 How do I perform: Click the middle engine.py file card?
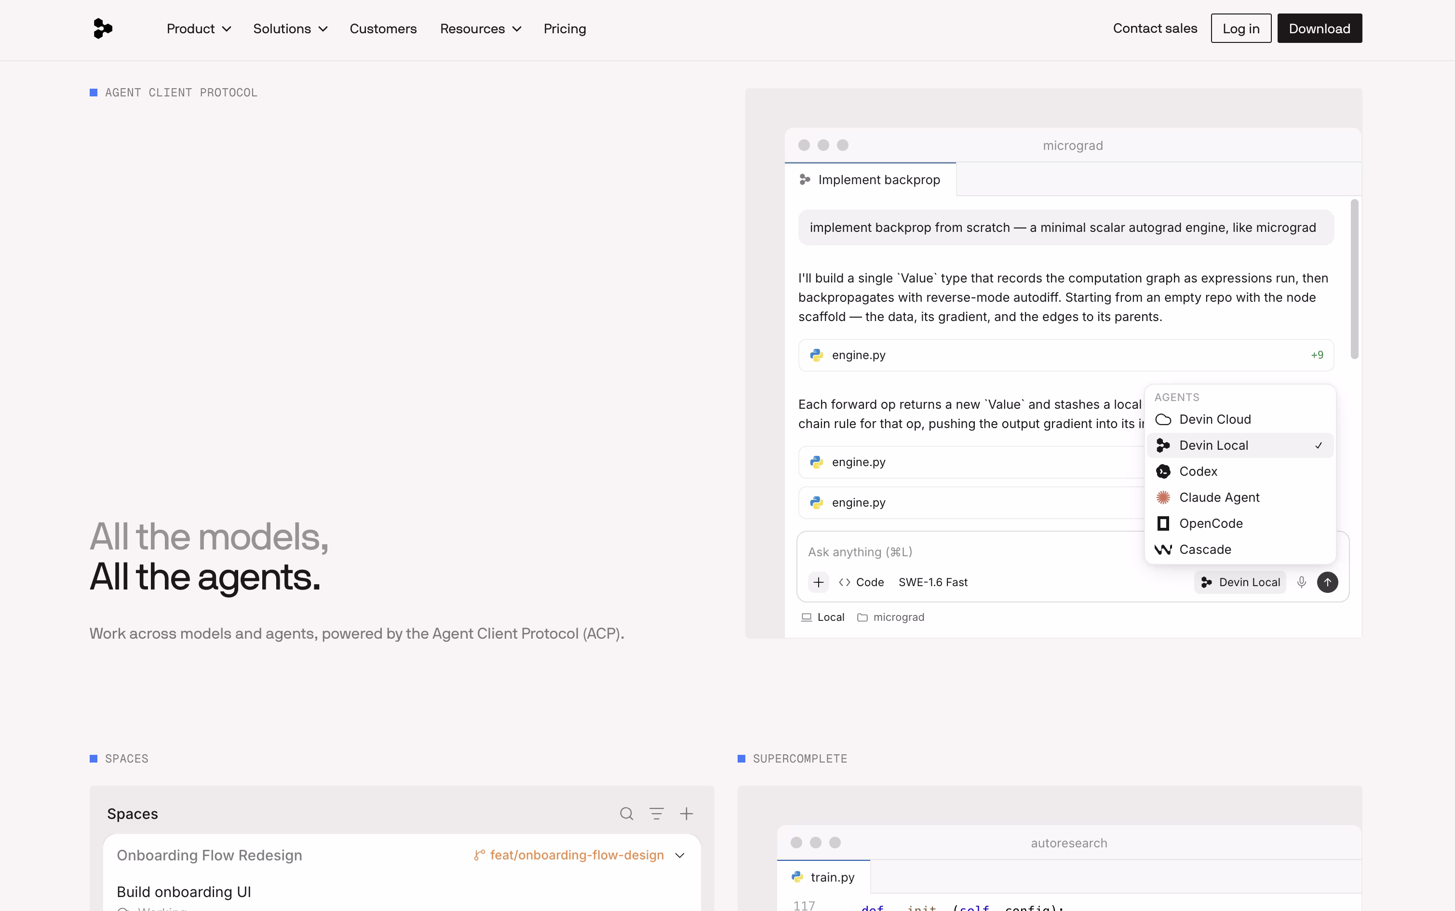click(x=971, y=462)
